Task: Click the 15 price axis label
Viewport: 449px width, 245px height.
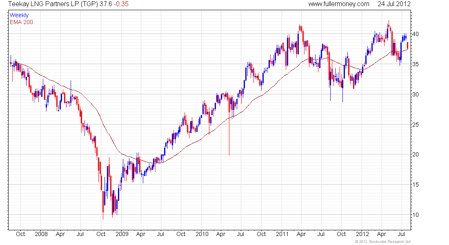Action: pos(415,185)
